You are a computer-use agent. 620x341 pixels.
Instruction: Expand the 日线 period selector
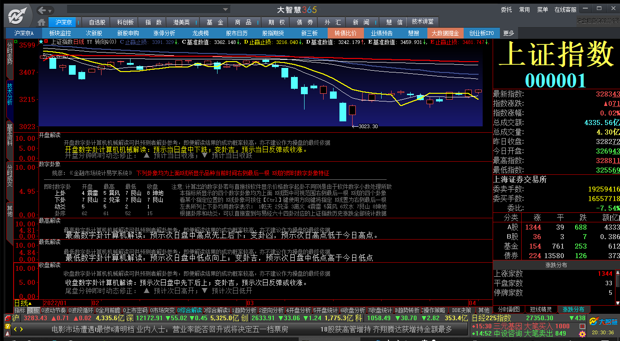tap(29, 303)
